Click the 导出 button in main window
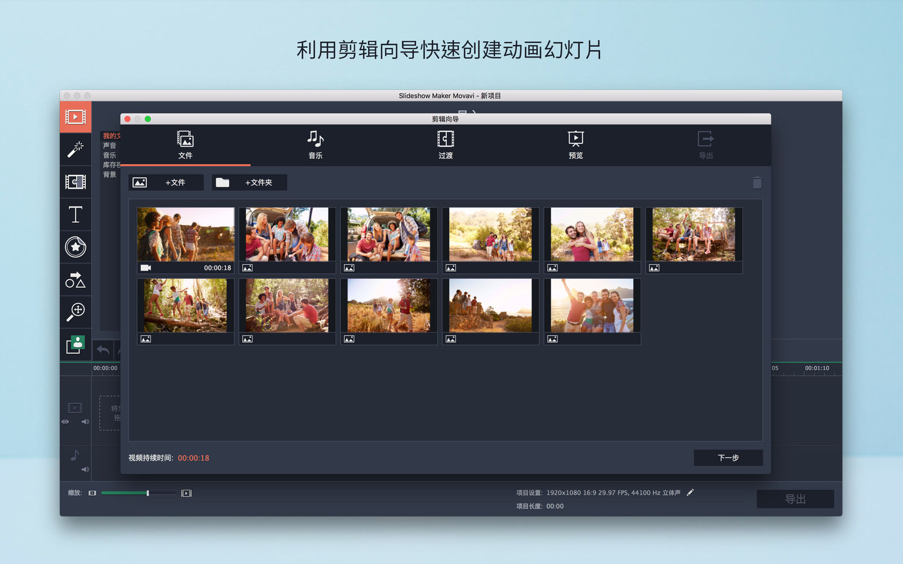The width and height of the screenshot is (903, 564). pos(795,499)
